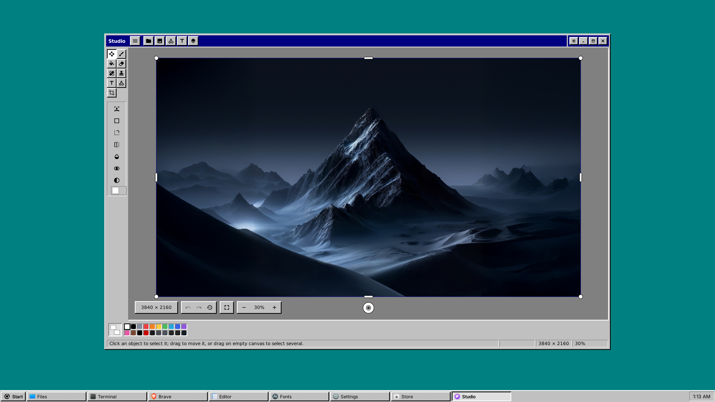Click the foreground/background color swap box
The width and height of the screenshot is (715, 402).
point(115,330)
